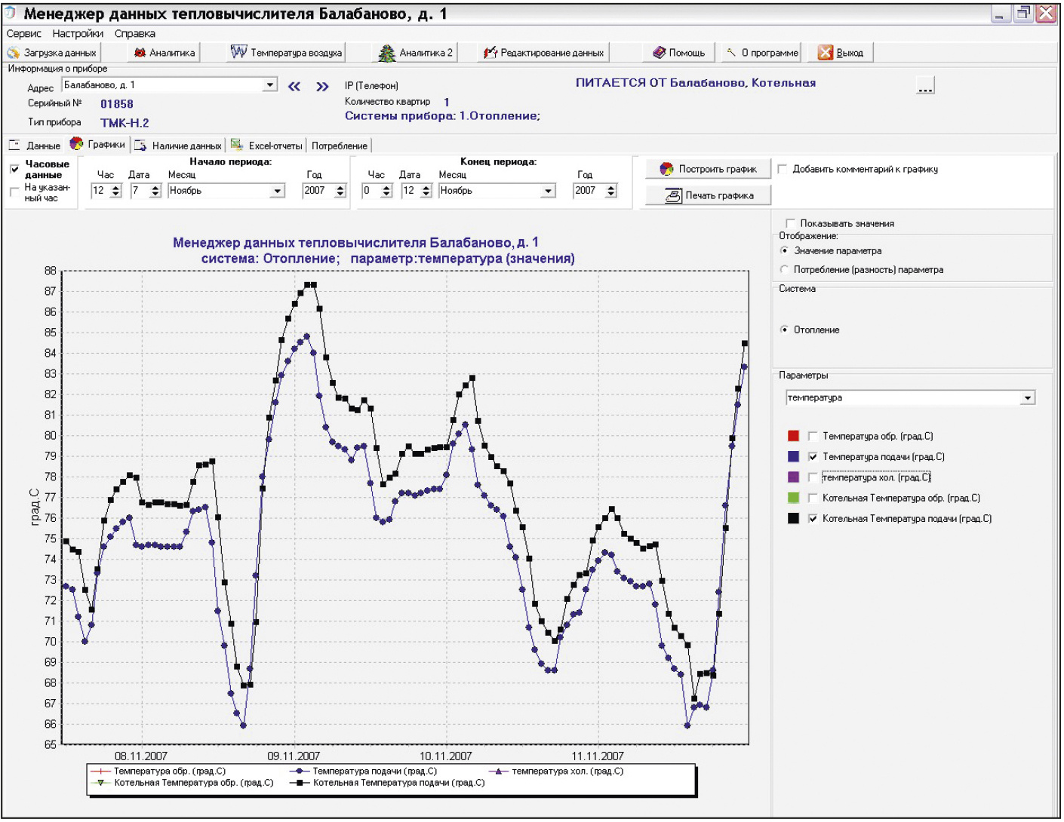Click the Выход red X icon
Image resolution: width=1064 pixels, height=822 pixels.
pos(826,53)
